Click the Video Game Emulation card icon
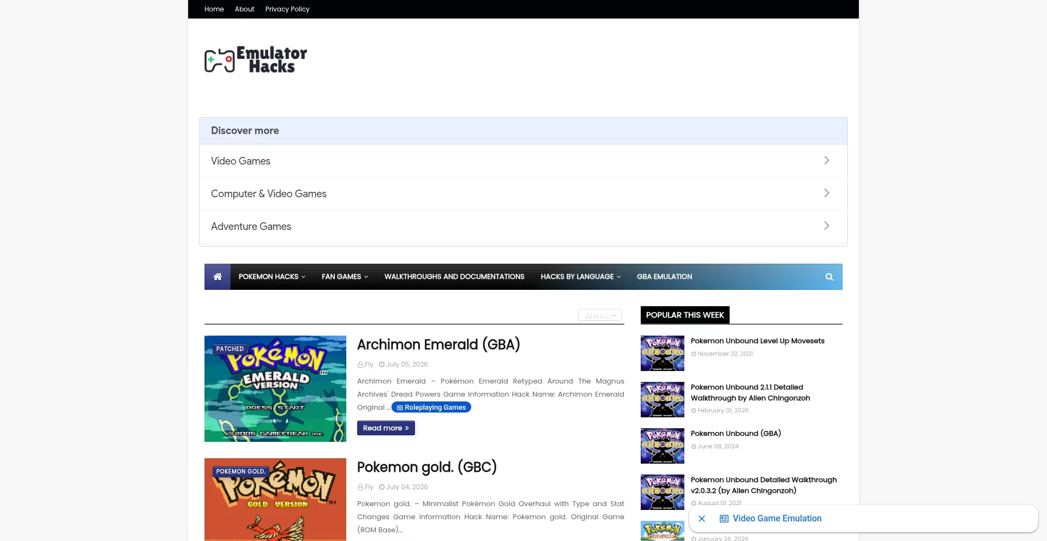Image resolution: width=1047 pixels, height=541 pixels. (x=724, y=519)
